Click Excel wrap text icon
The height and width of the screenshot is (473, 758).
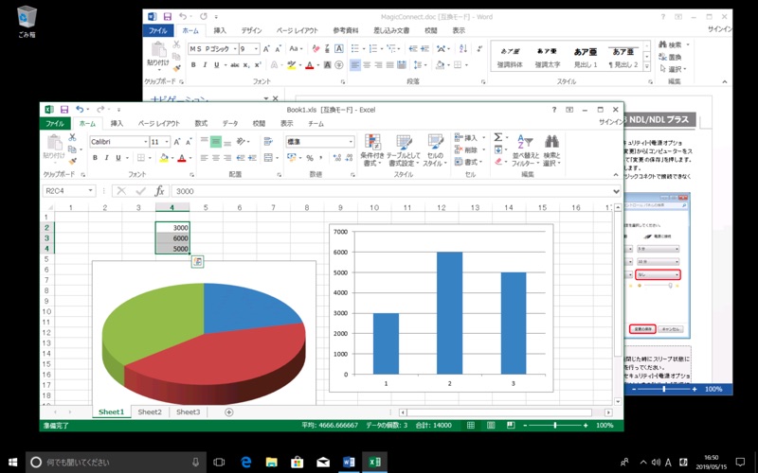pyautogui.click(x=268, y=141)
